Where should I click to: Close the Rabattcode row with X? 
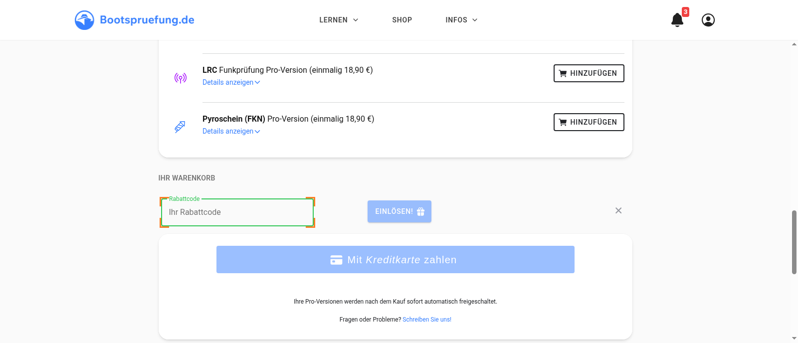(618, 210)
